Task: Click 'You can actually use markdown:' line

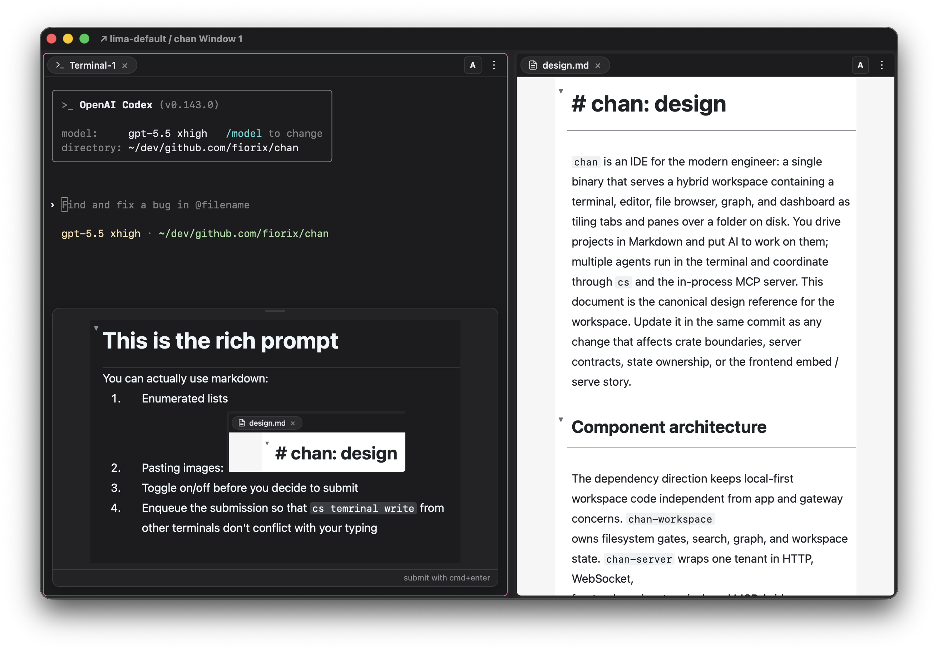Action: 186,378
